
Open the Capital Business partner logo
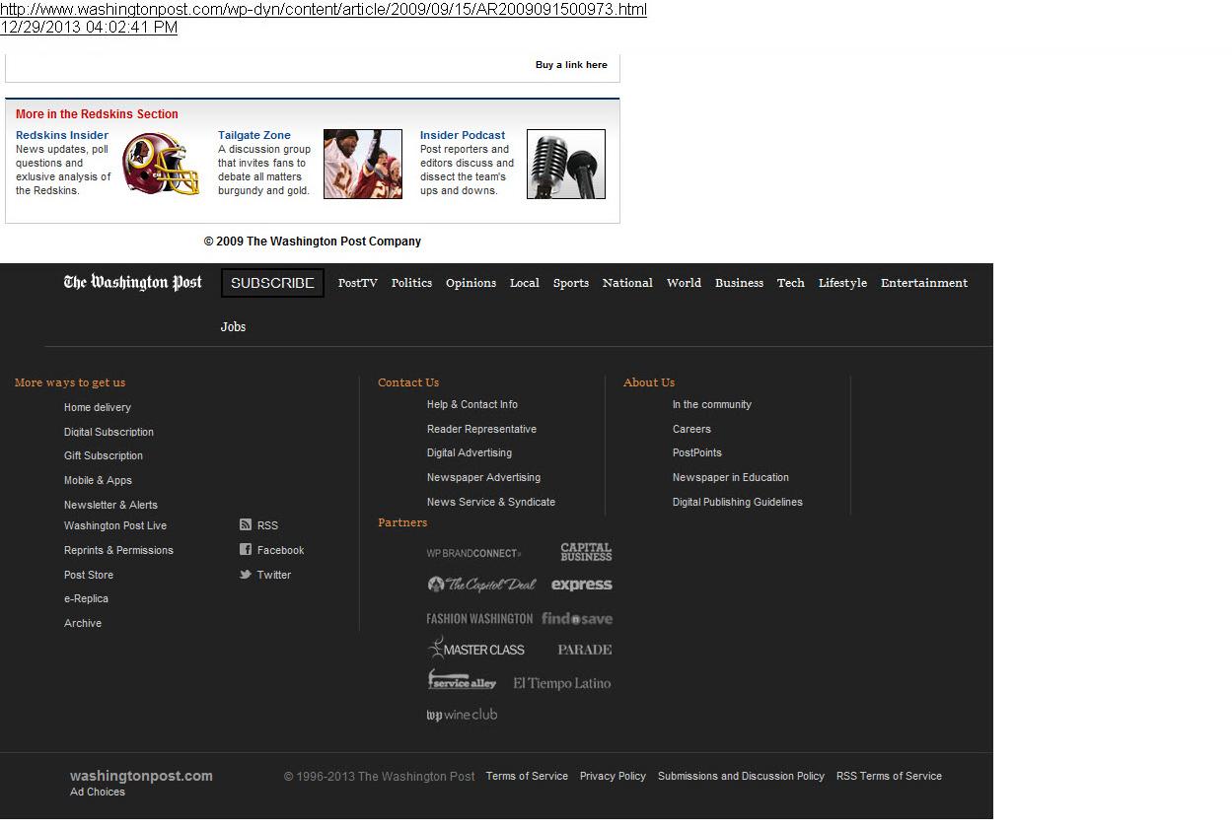tap(586, 552)
